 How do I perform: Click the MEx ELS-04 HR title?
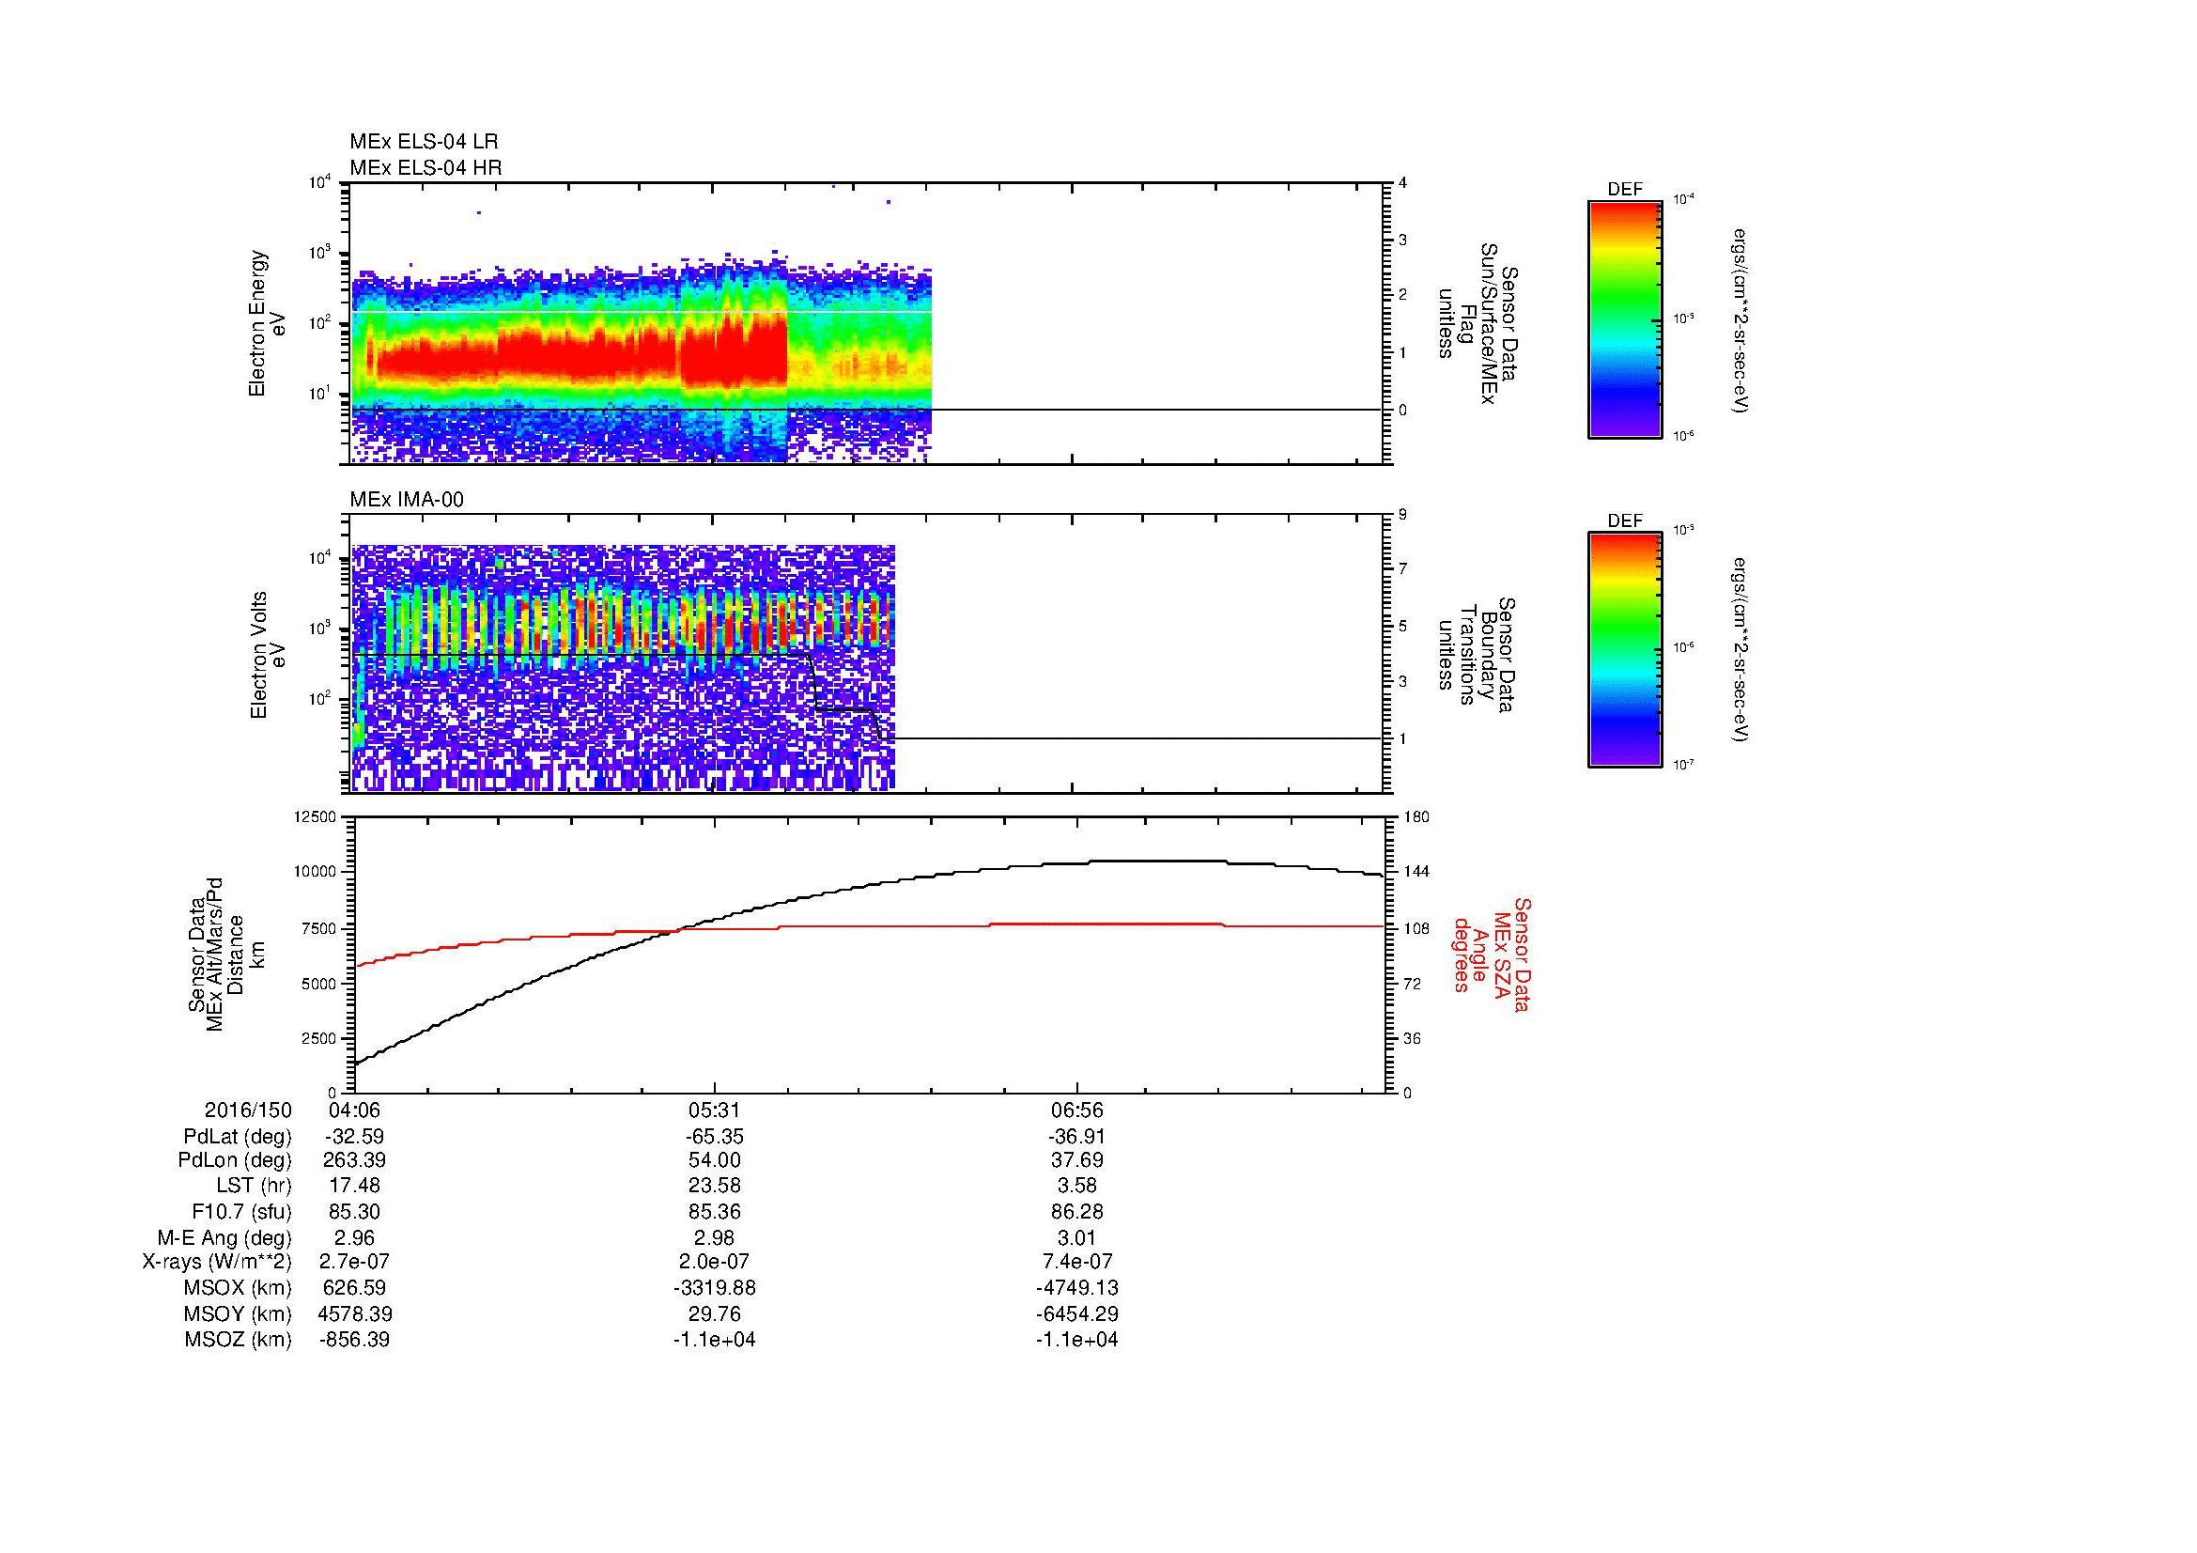[x=425, y=167]
